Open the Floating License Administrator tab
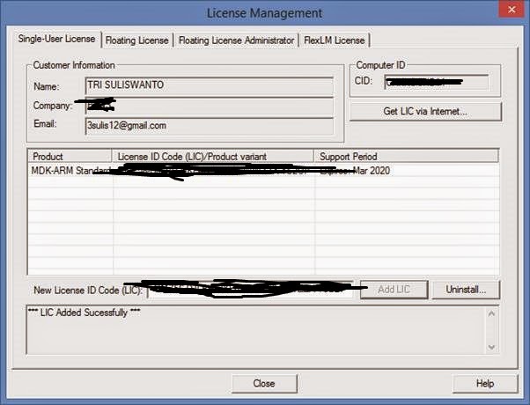This screenshot has height=405, width=530. [x=236, y=40]
